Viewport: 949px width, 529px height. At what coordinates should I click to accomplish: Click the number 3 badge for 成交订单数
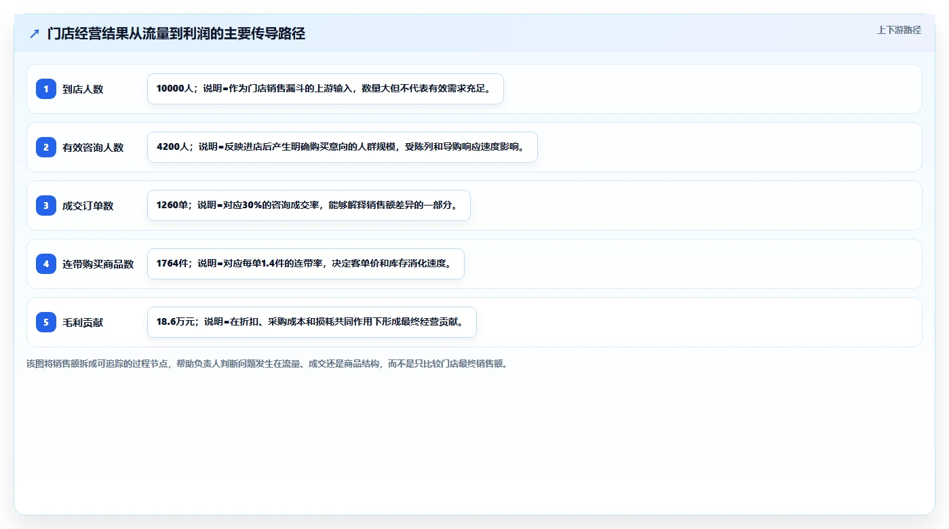[46, 205]
